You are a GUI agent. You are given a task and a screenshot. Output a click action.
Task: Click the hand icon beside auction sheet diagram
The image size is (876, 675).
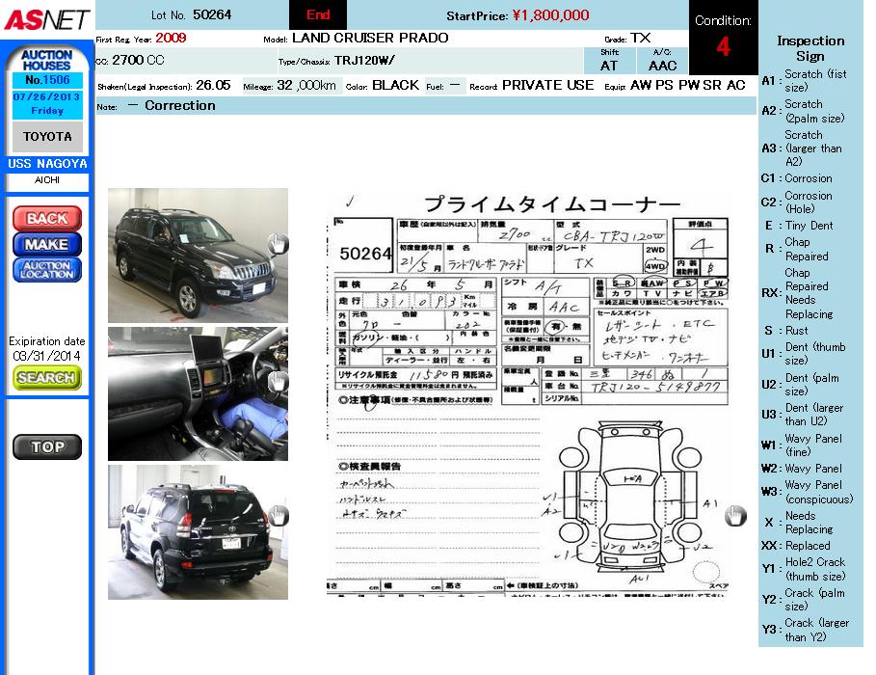coord(735,516)
